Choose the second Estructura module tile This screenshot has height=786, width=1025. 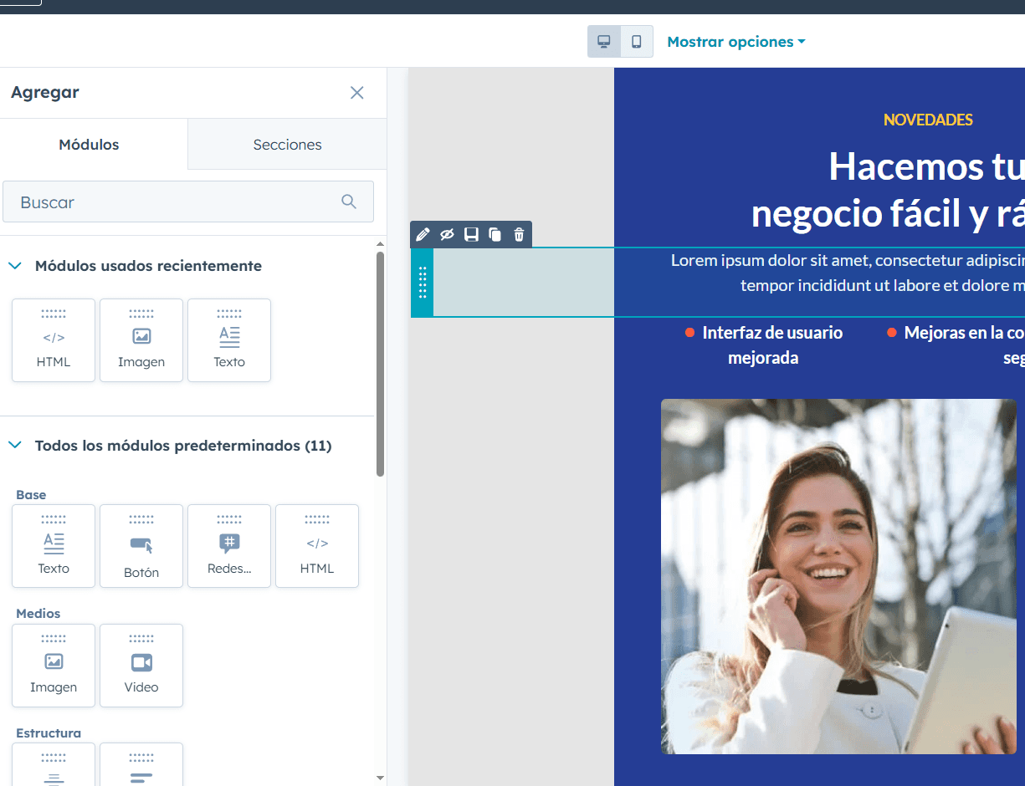coord(141,764)
